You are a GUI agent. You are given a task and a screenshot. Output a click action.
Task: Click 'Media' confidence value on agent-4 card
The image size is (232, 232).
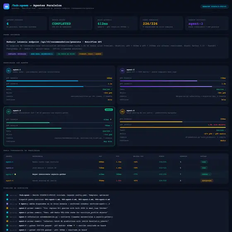223,140
